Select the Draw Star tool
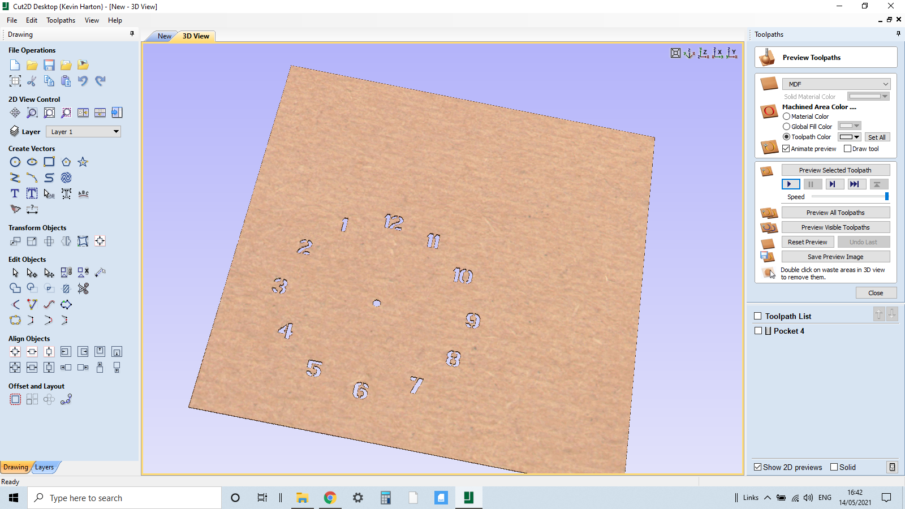The width and height of the screenshot is (905, 509). tap(83, 162)
